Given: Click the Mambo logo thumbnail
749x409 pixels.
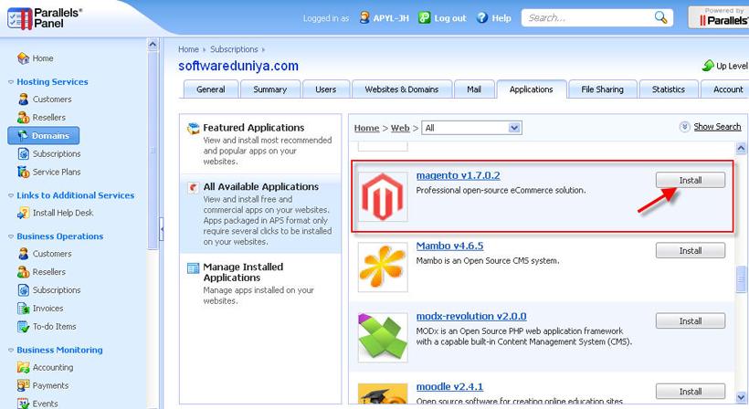Looking at the screenshot, I should (x=383, y=267).
